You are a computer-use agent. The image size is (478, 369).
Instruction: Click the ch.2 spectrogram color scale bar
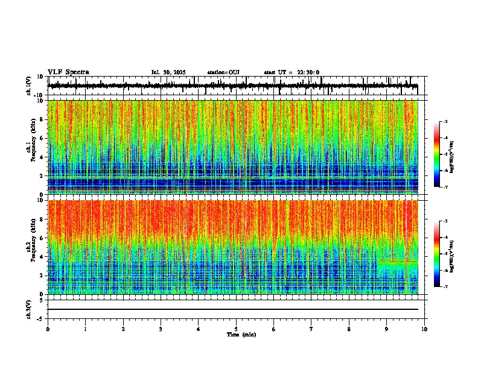437,254
